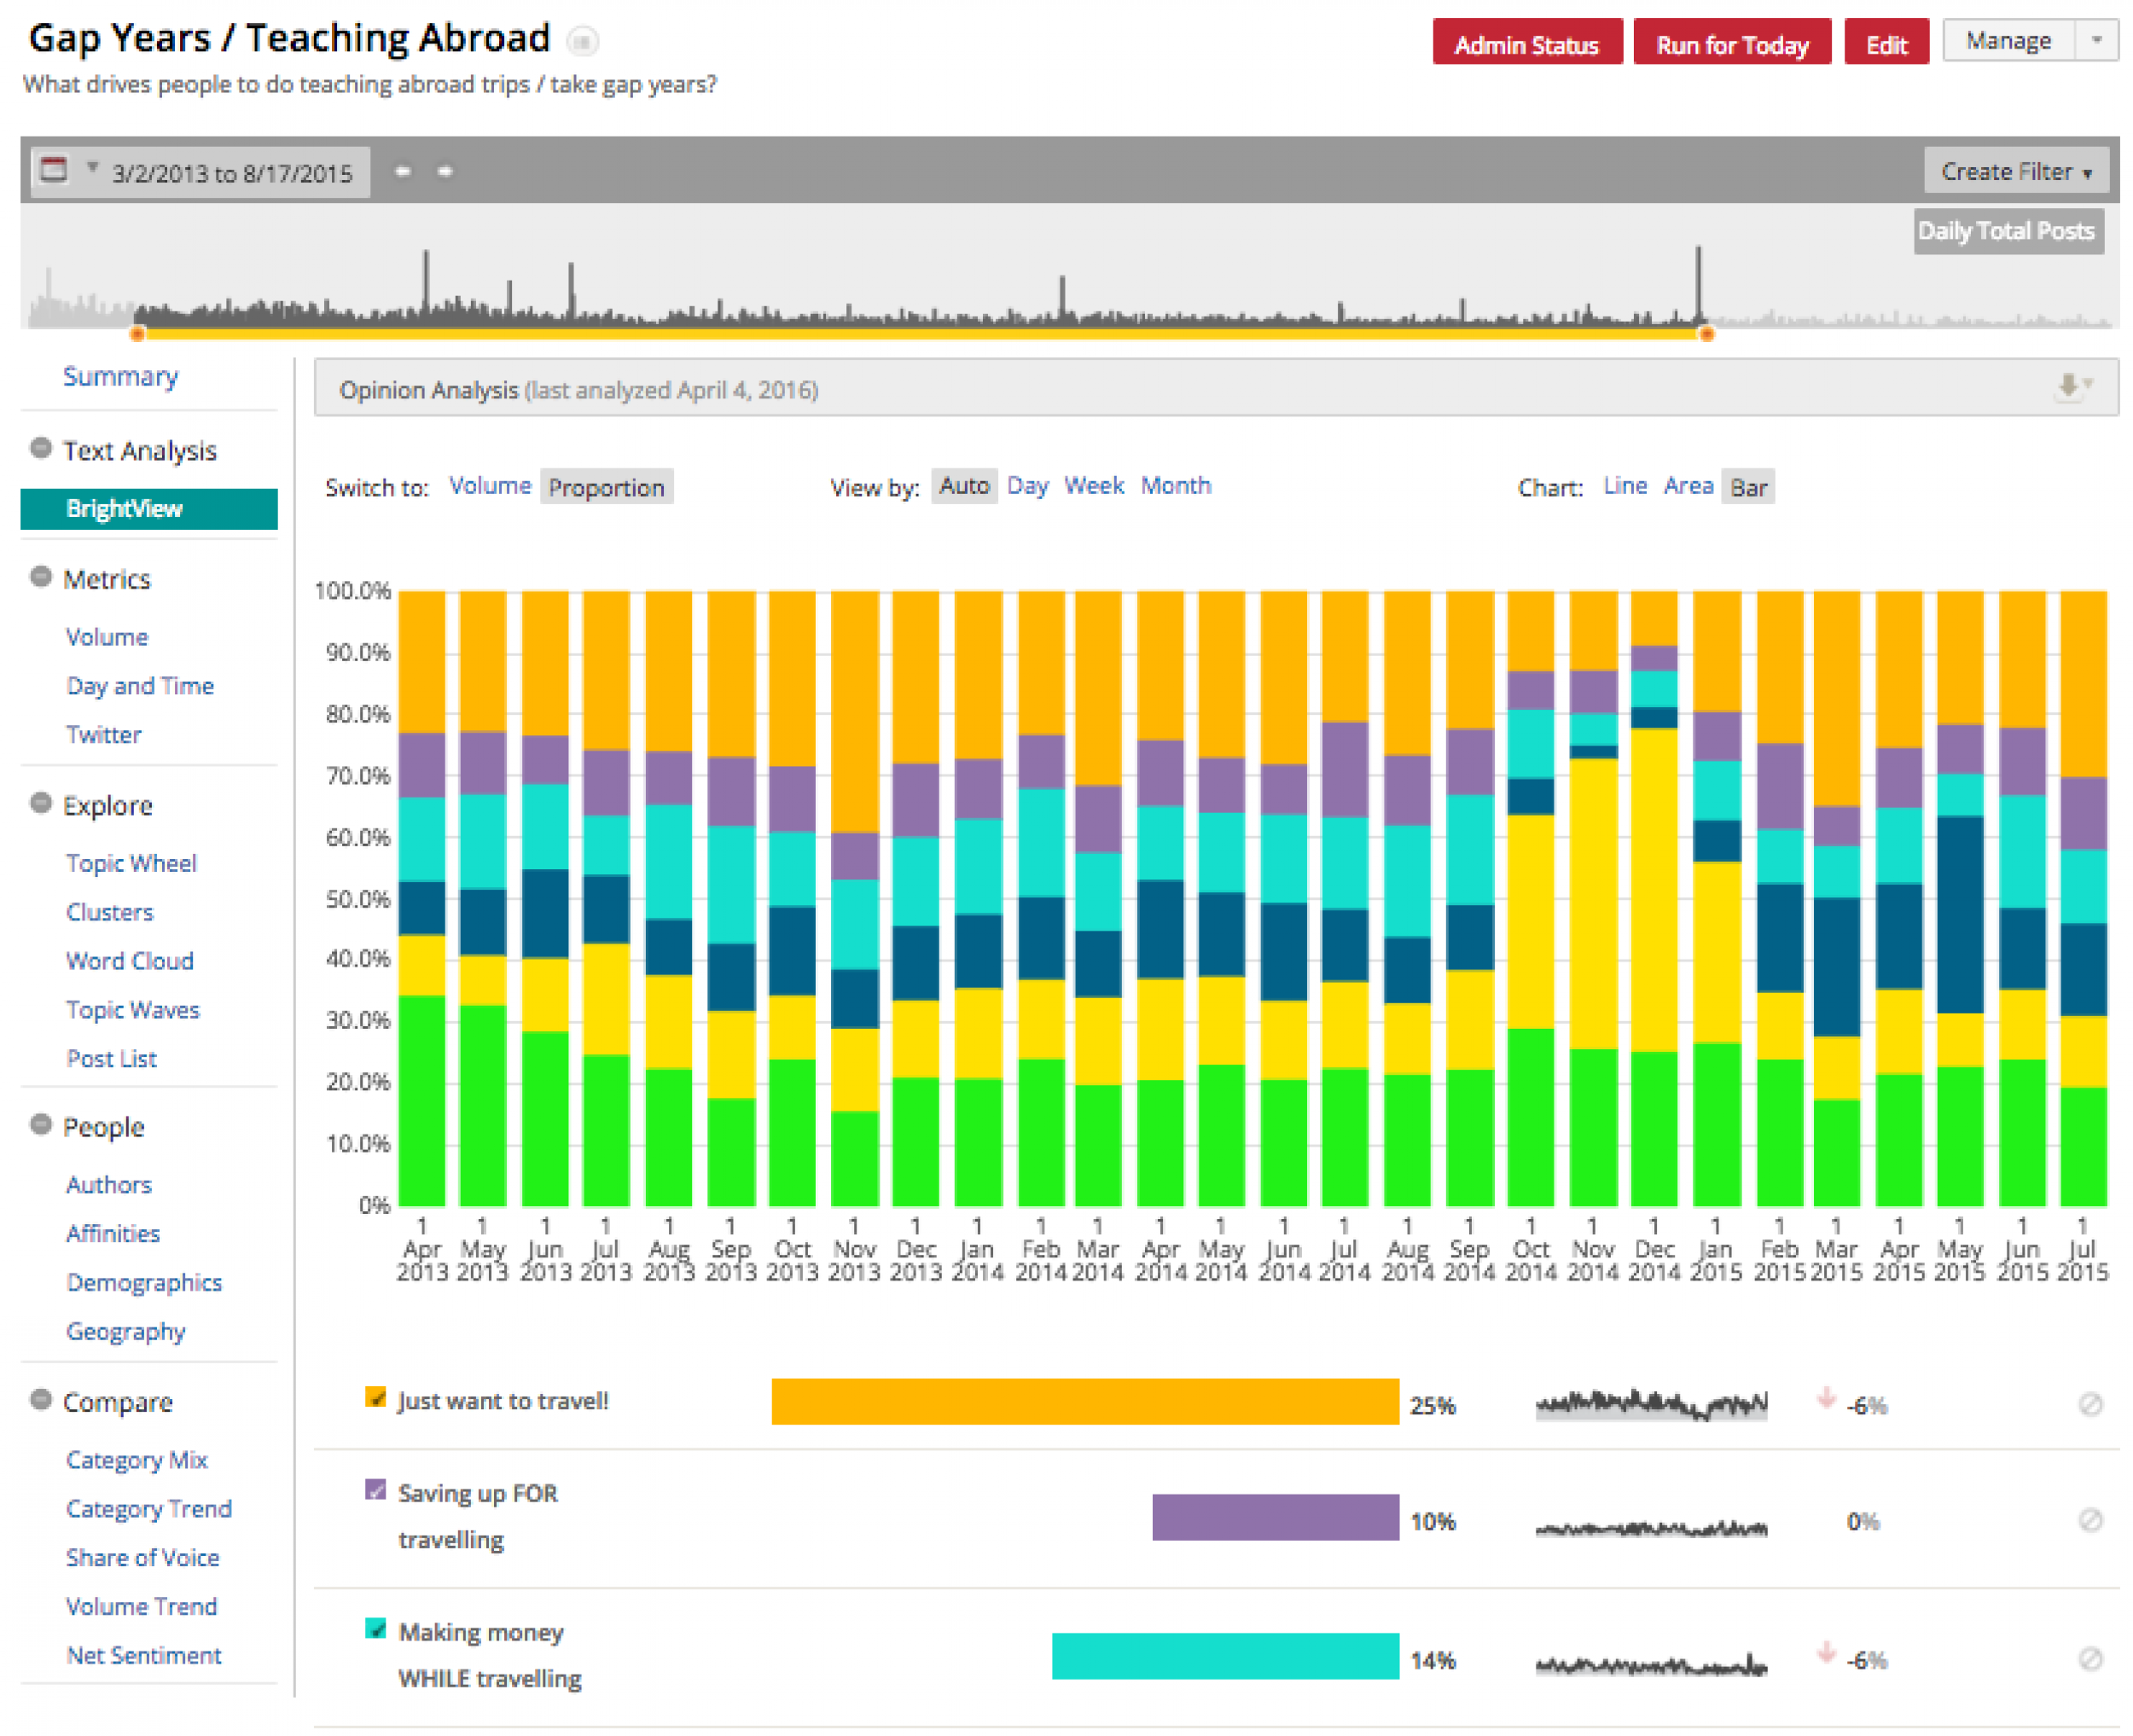The image size is (2133, 1736).
Task: Change chart type to Line
Action: pyautogui.click(x=1625, y=486)
